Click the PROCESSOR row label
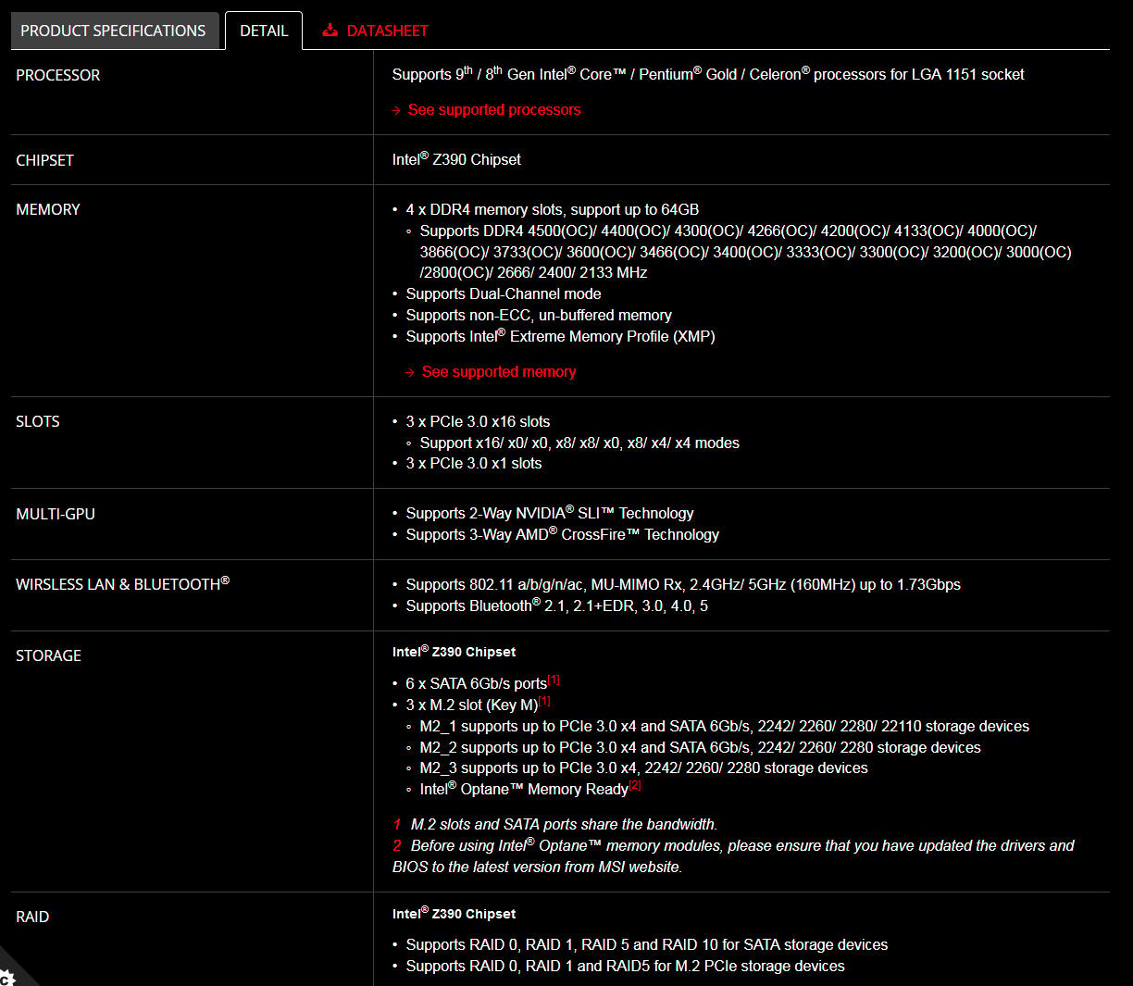Viewport: 1133px width, 986px height. [x=58, y=75]
